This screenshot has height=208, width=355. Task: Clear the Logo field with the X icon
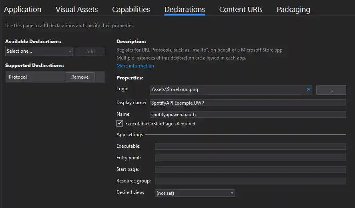(309, 89)
